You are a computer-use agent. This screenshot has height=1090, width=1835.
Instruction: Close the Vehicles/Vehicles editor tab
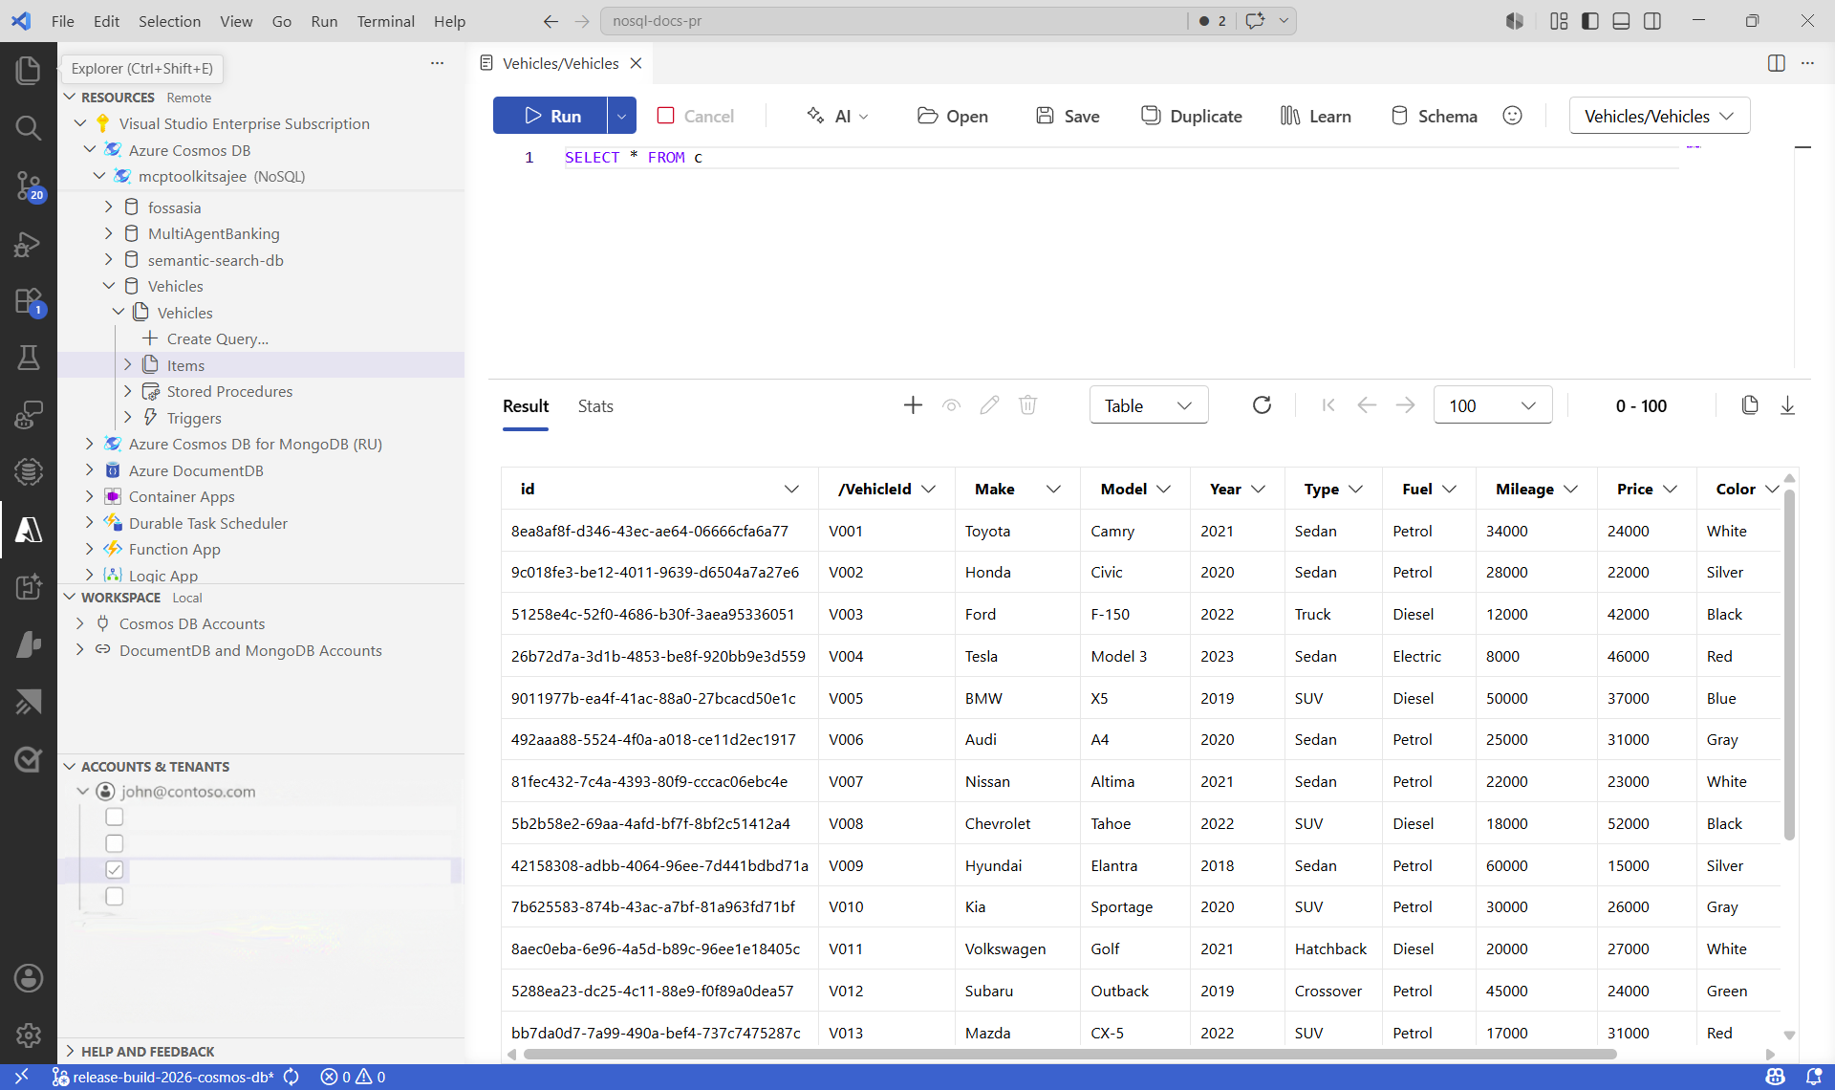point(636,63)
